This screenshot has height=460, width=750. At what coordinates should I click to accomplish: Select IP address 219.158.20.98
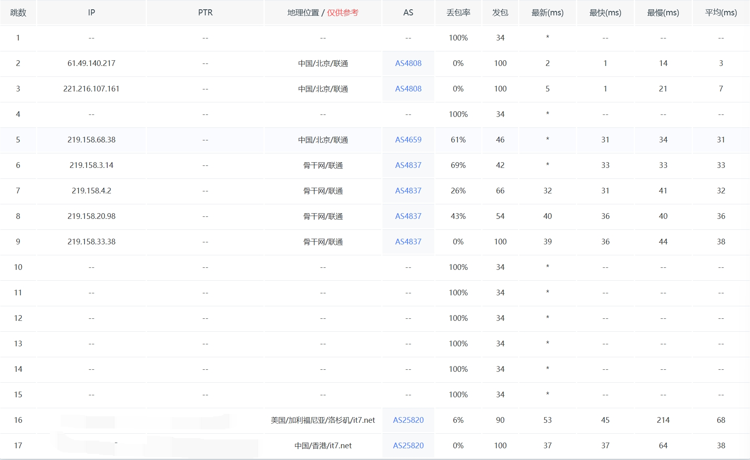coord(91,216)
